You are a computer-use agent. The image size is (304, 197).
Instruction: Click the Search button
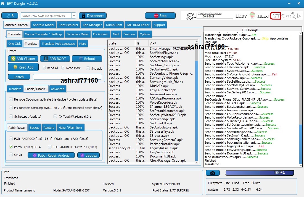tap(19, 77)
